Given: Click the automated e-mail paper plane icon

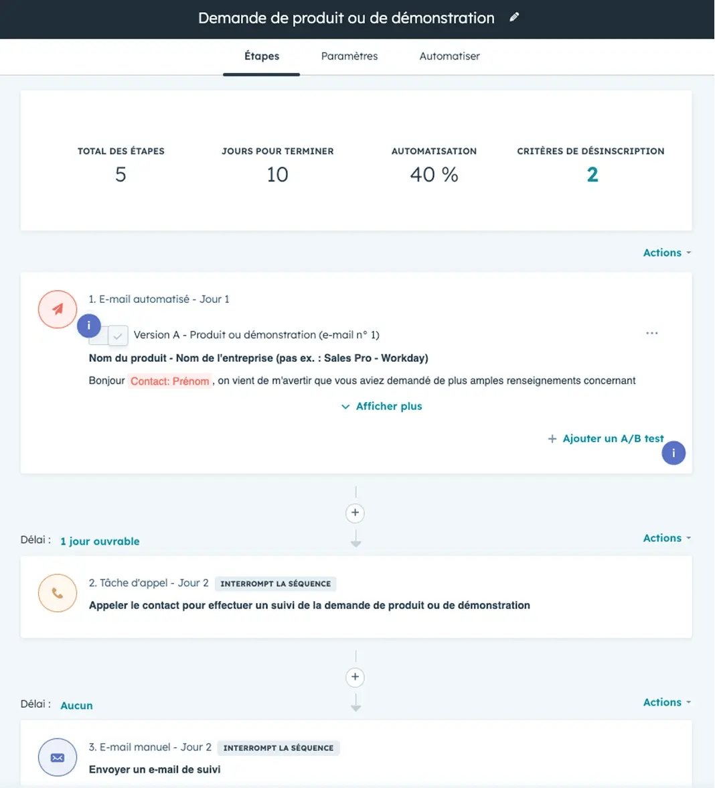Looking at the screenshot, I should [58, 309].
